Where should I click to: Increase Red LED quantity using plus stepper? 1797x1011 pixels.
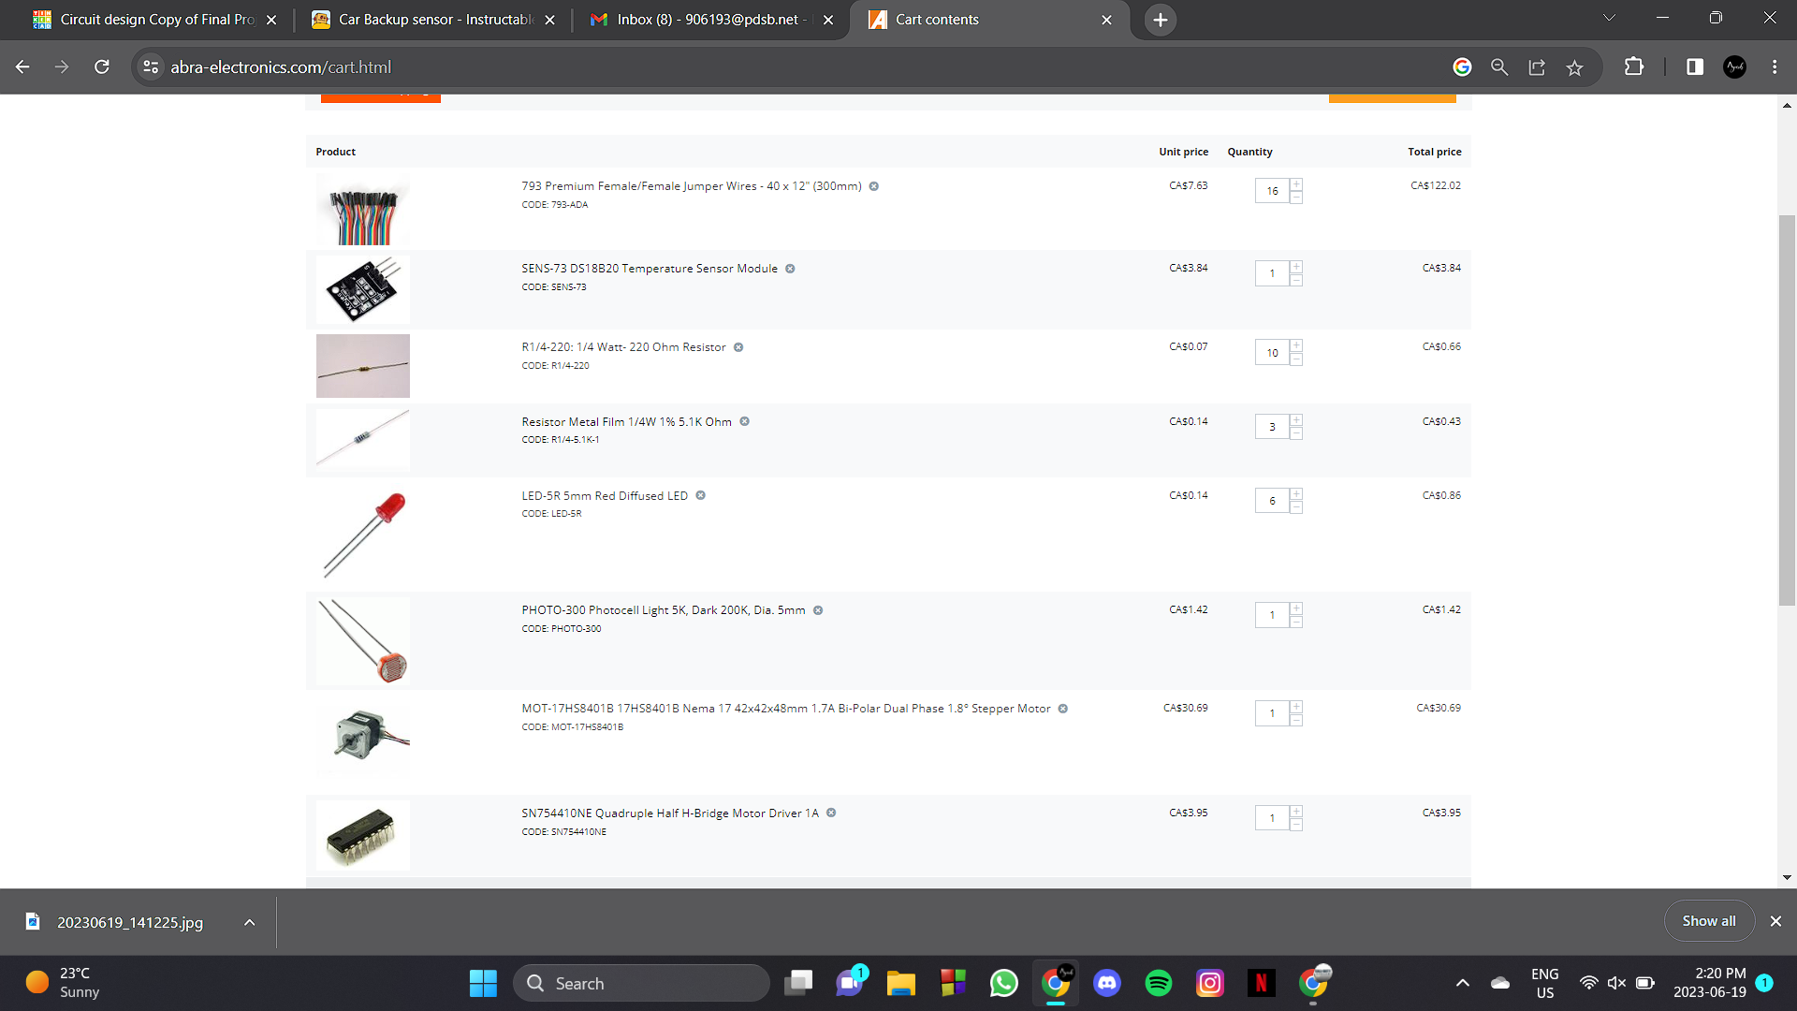click(x=1296, y=494)
